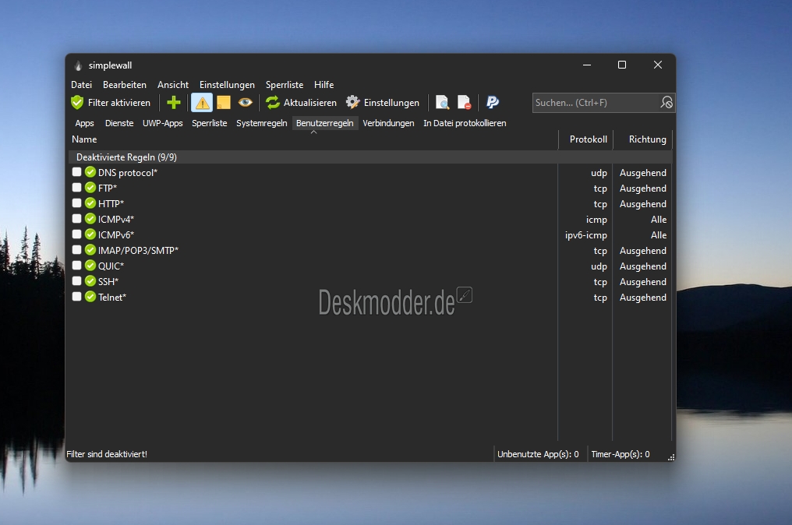Enable the DNS protocol rule checkbox
792x525 pixels.
(x=76, y=172)
